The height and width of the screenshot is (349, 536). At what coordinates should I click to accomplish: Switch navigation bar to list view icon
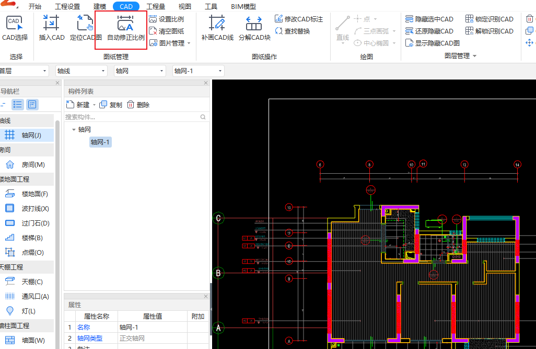pos(17,105)
